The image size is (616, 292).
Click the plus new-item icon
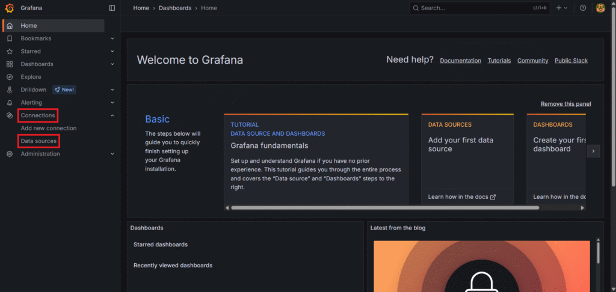pyautogui.click(x=559, y=8)
